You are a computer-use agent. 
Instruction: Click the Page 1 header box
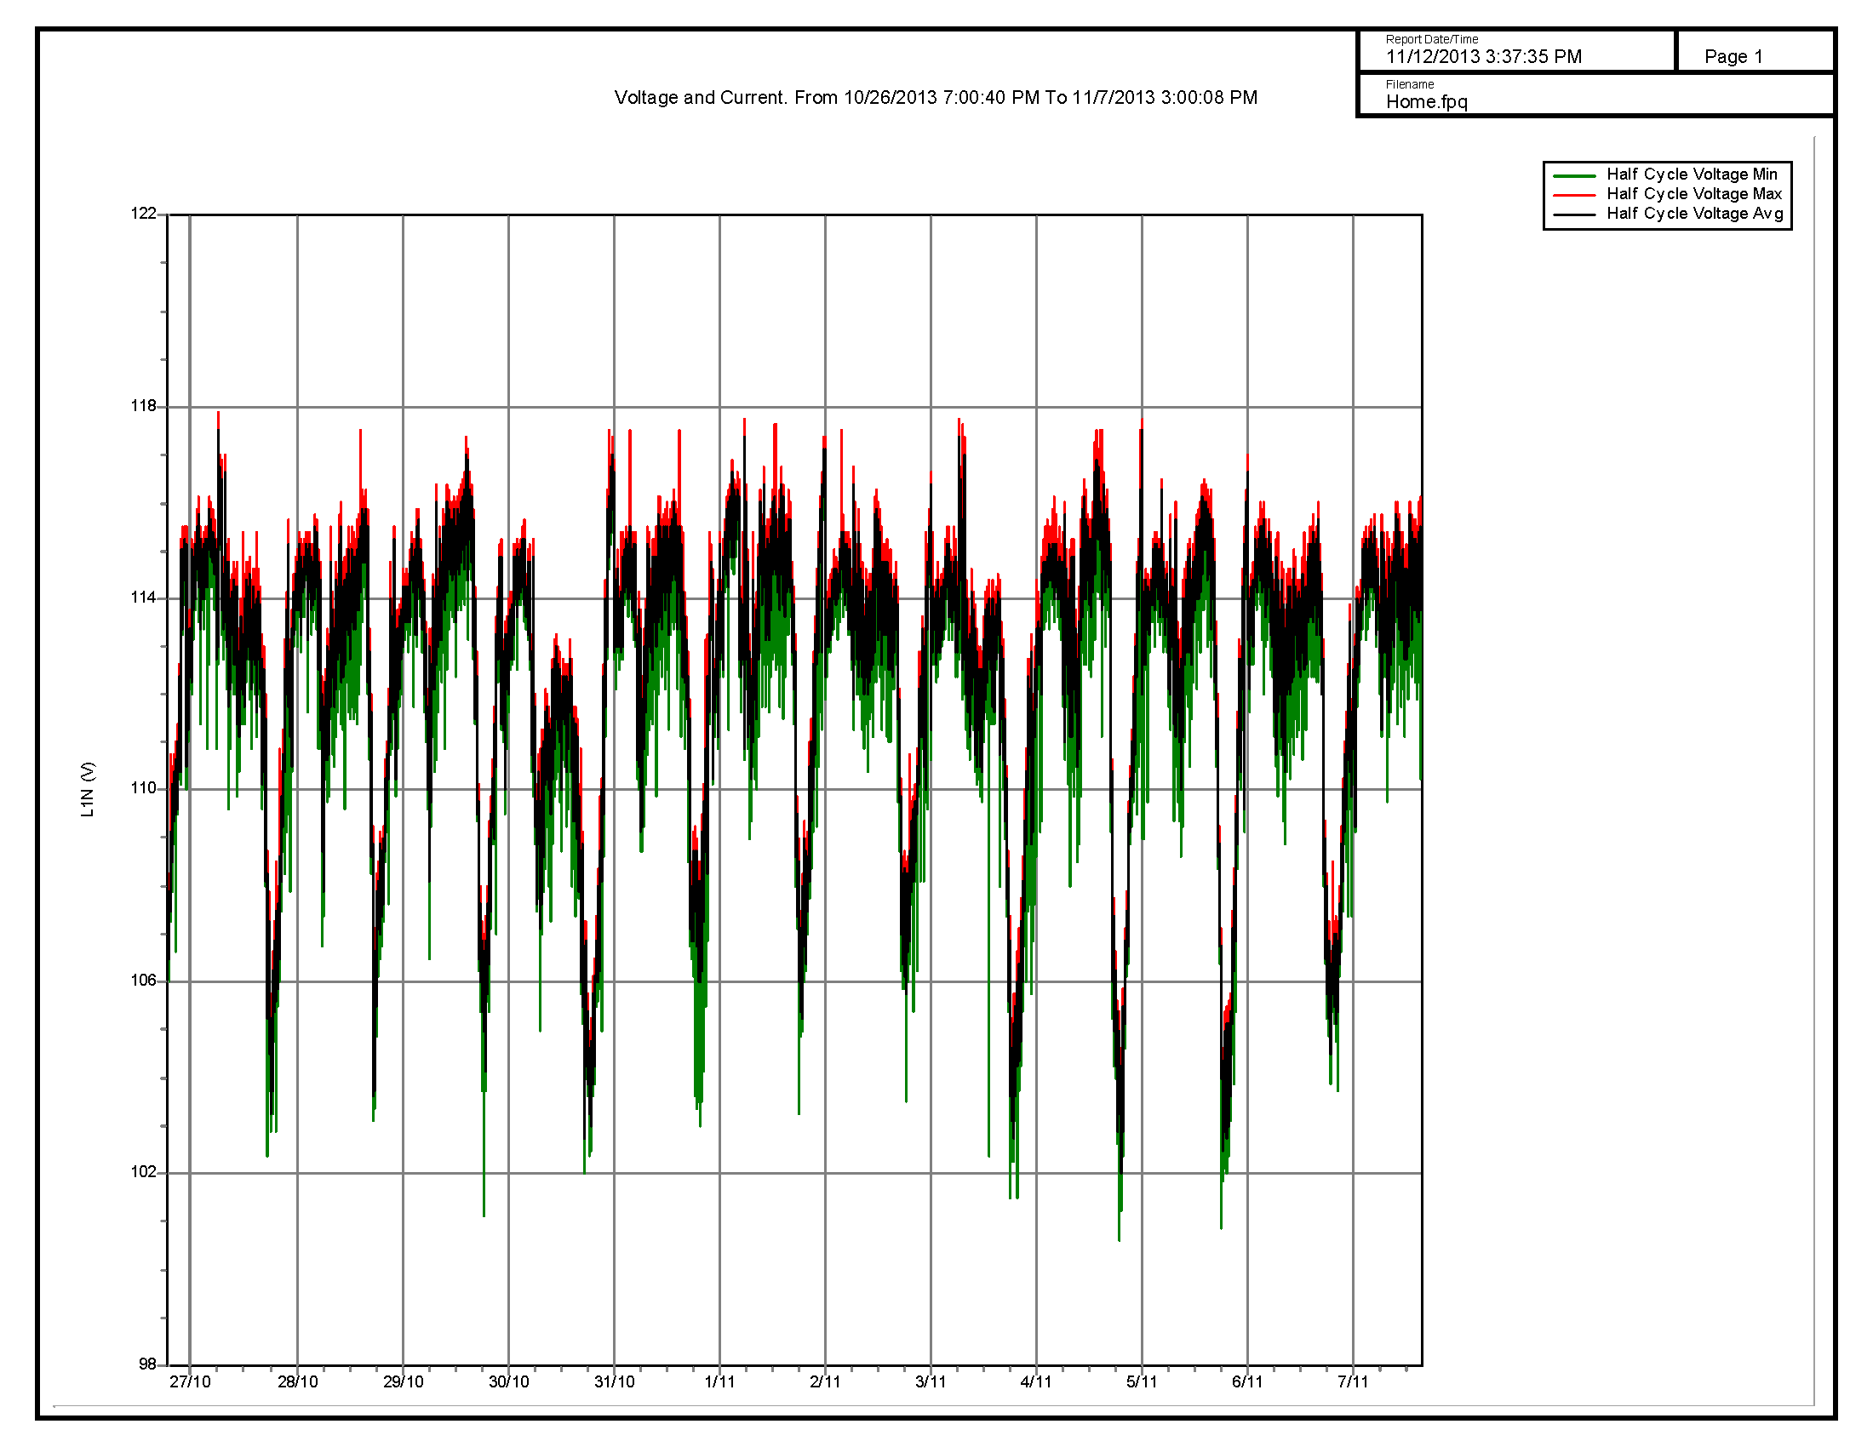point(1733,56)
